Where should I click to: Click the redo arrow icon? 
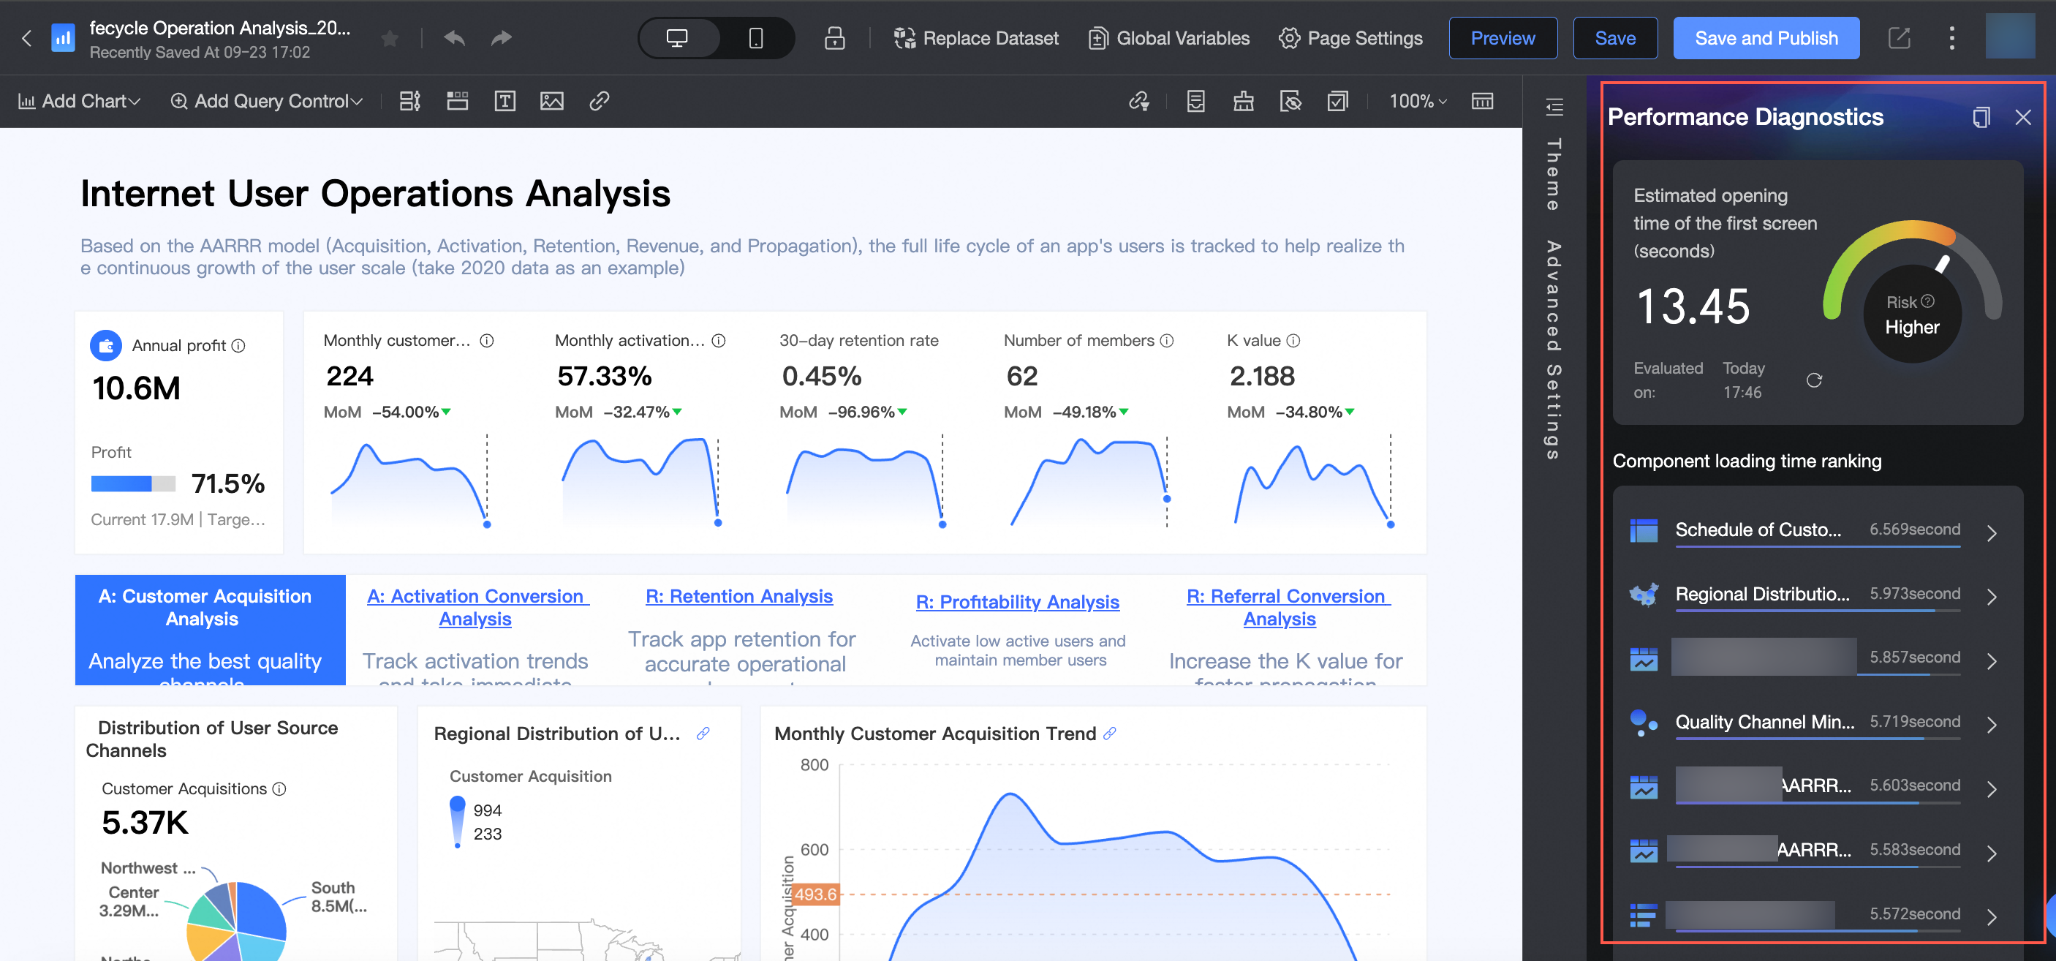(x=500, y=37)
